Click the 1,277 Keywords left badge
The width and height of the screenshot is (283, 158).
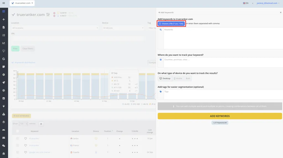(x=220, y=123)
